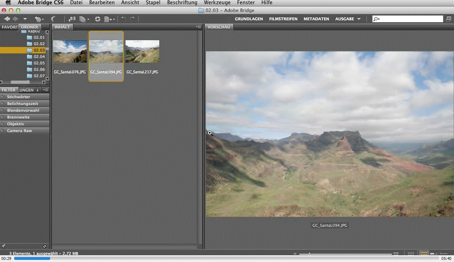Click the get photos from camera icon

[72, 19]
